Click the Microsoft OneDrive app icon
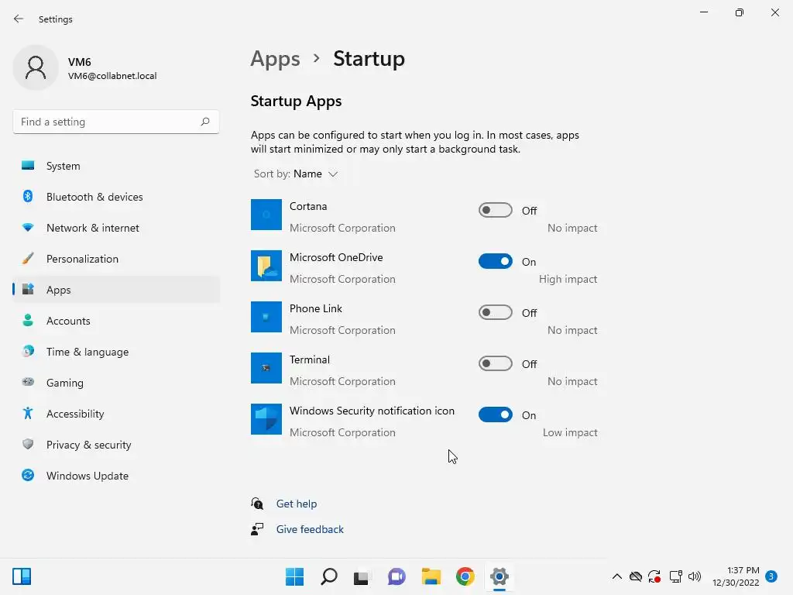793x595 pixels. tap(266, 266)
